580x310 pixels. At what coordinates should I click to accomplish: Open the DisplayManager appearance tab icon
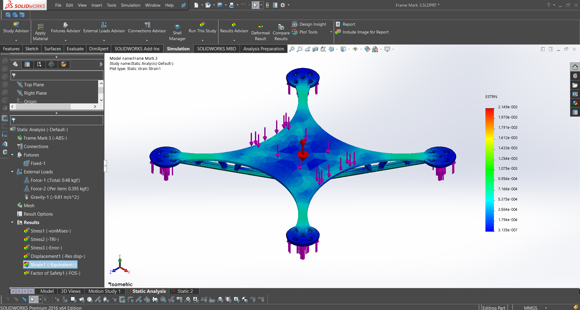point(63,64)
